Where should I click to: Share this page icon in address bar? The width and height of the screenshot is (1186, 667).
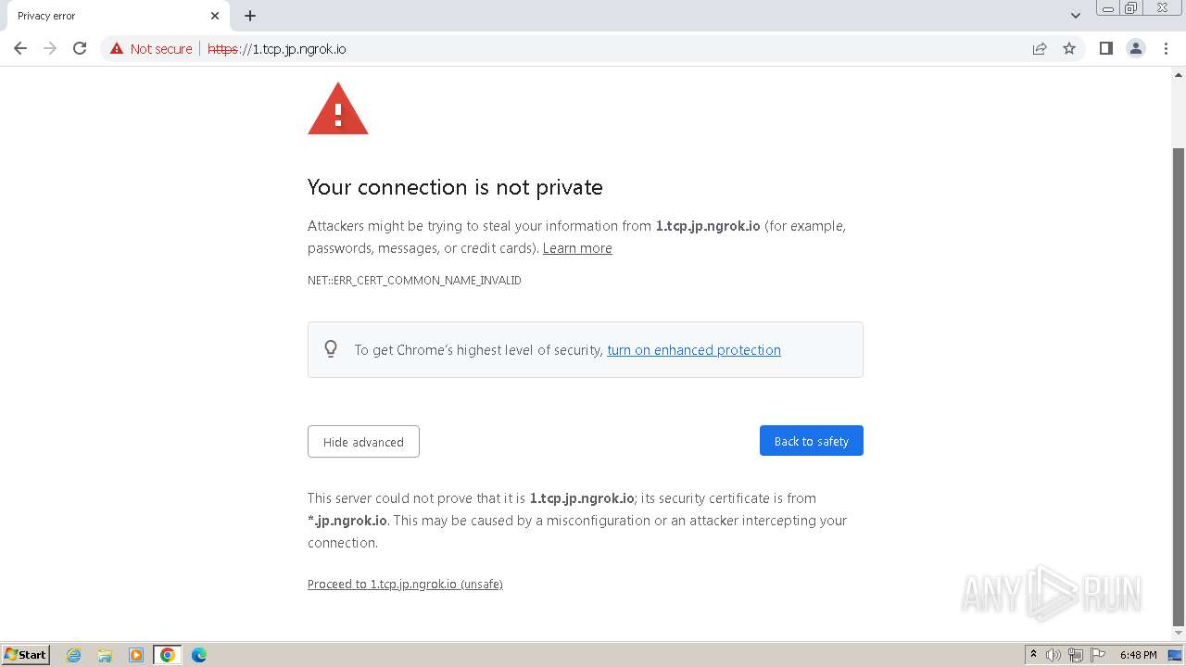coord(1040,48)
